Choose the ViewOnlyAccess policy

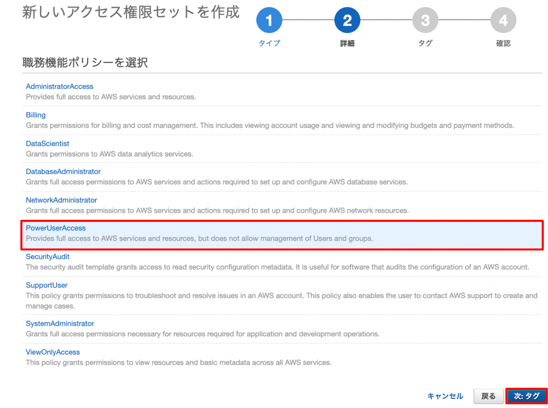(53, 352)
